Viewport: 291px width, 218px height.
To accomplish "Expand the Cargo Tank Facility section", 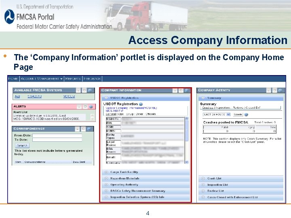I will click(106, 172).
